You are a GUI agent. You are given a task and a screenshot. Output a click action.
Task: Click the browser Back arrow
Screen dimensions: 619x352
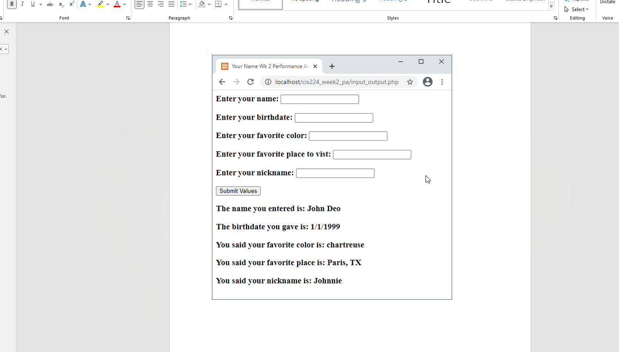pyautogui.click(x=222, y=82)
